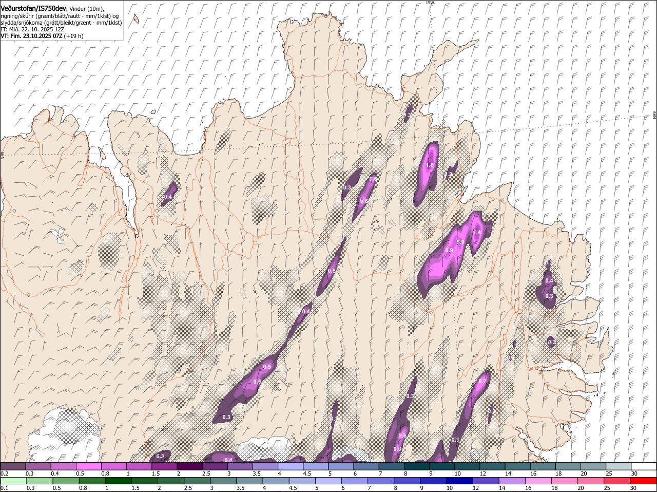Screen dimensions: 657x492
Task: Click the 'VT: Fim. 23.10.2025 07Z (+19 h)' line
Action: coord(42,36)
